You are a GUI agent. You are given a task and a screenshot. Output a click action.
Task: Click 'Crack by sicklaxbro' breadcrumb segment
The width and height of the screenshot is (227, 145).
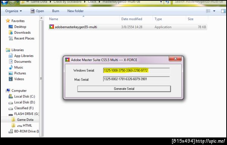coord(67,2)
